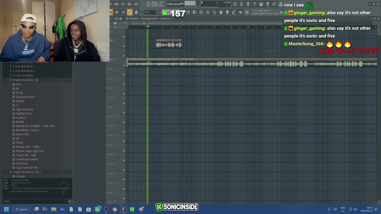
Task: Select the MultiMedia Enhance preset
Action: point(27,130)
